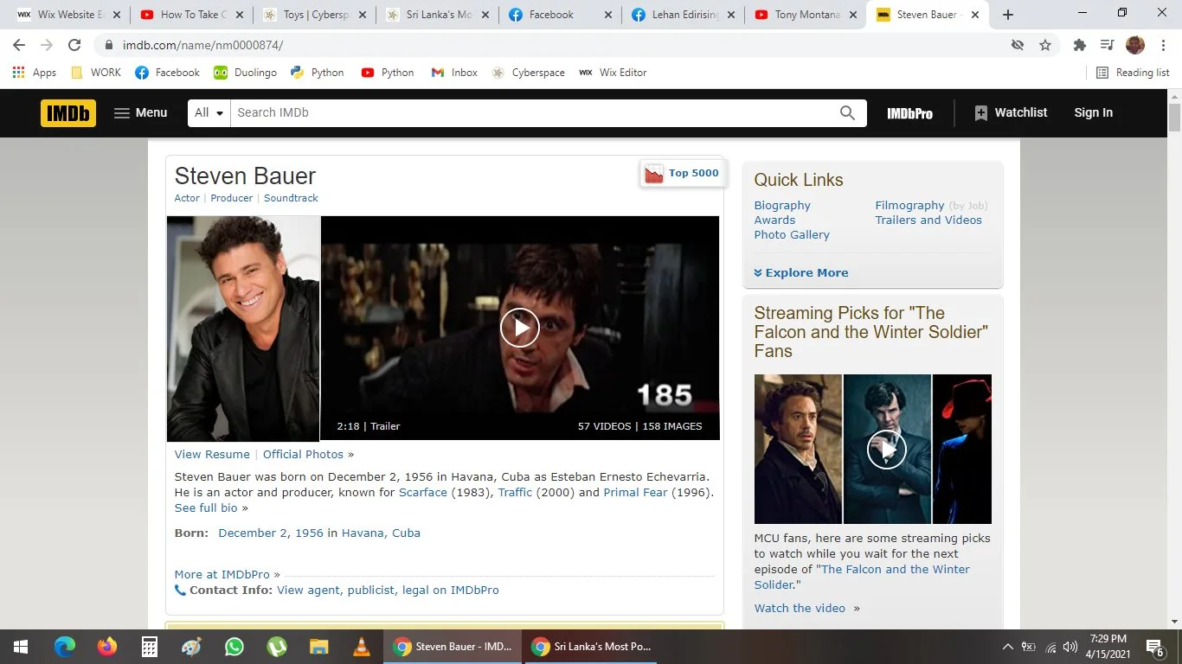Open WhatsApp from taskbar
The width and height of the screenshot is (1182, 664).
click(234, 647)
